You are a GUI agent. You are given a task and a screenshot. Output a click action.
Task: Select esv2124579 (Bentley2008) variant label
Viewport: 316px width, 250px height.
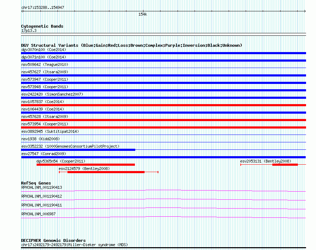coord(84,169)
